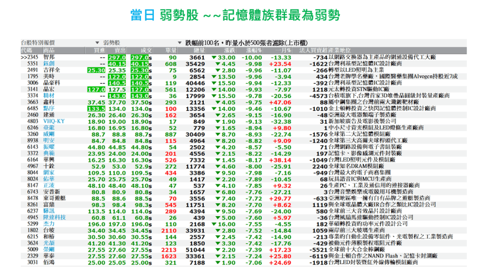Image resolution: width=486 pixels, height=274 pixels.
Task: Click the highlighted 297.0 sell price for 智邦
Action: click(117, 57)
